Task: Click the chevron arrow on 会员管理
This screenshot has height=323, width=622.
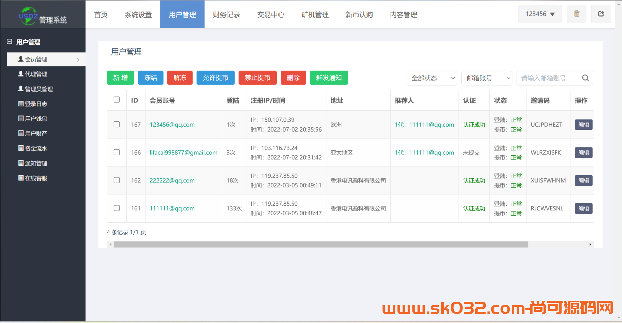Action: click(x=78, y=60)
